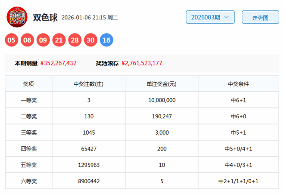Screen dimensions: 284x194
Task: Click the 二等奖 prize amount 190,247
Action: [162, 117]
